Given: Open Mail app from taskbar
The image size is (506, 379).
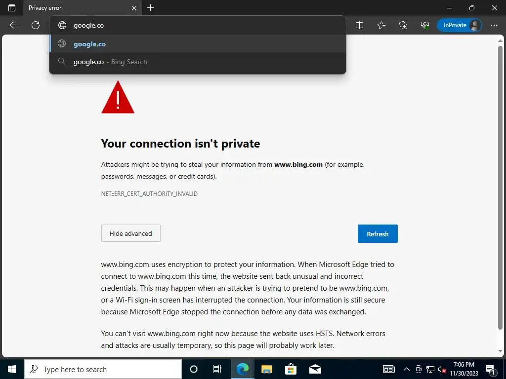Looking at the screenshot, I should (315, 369).
